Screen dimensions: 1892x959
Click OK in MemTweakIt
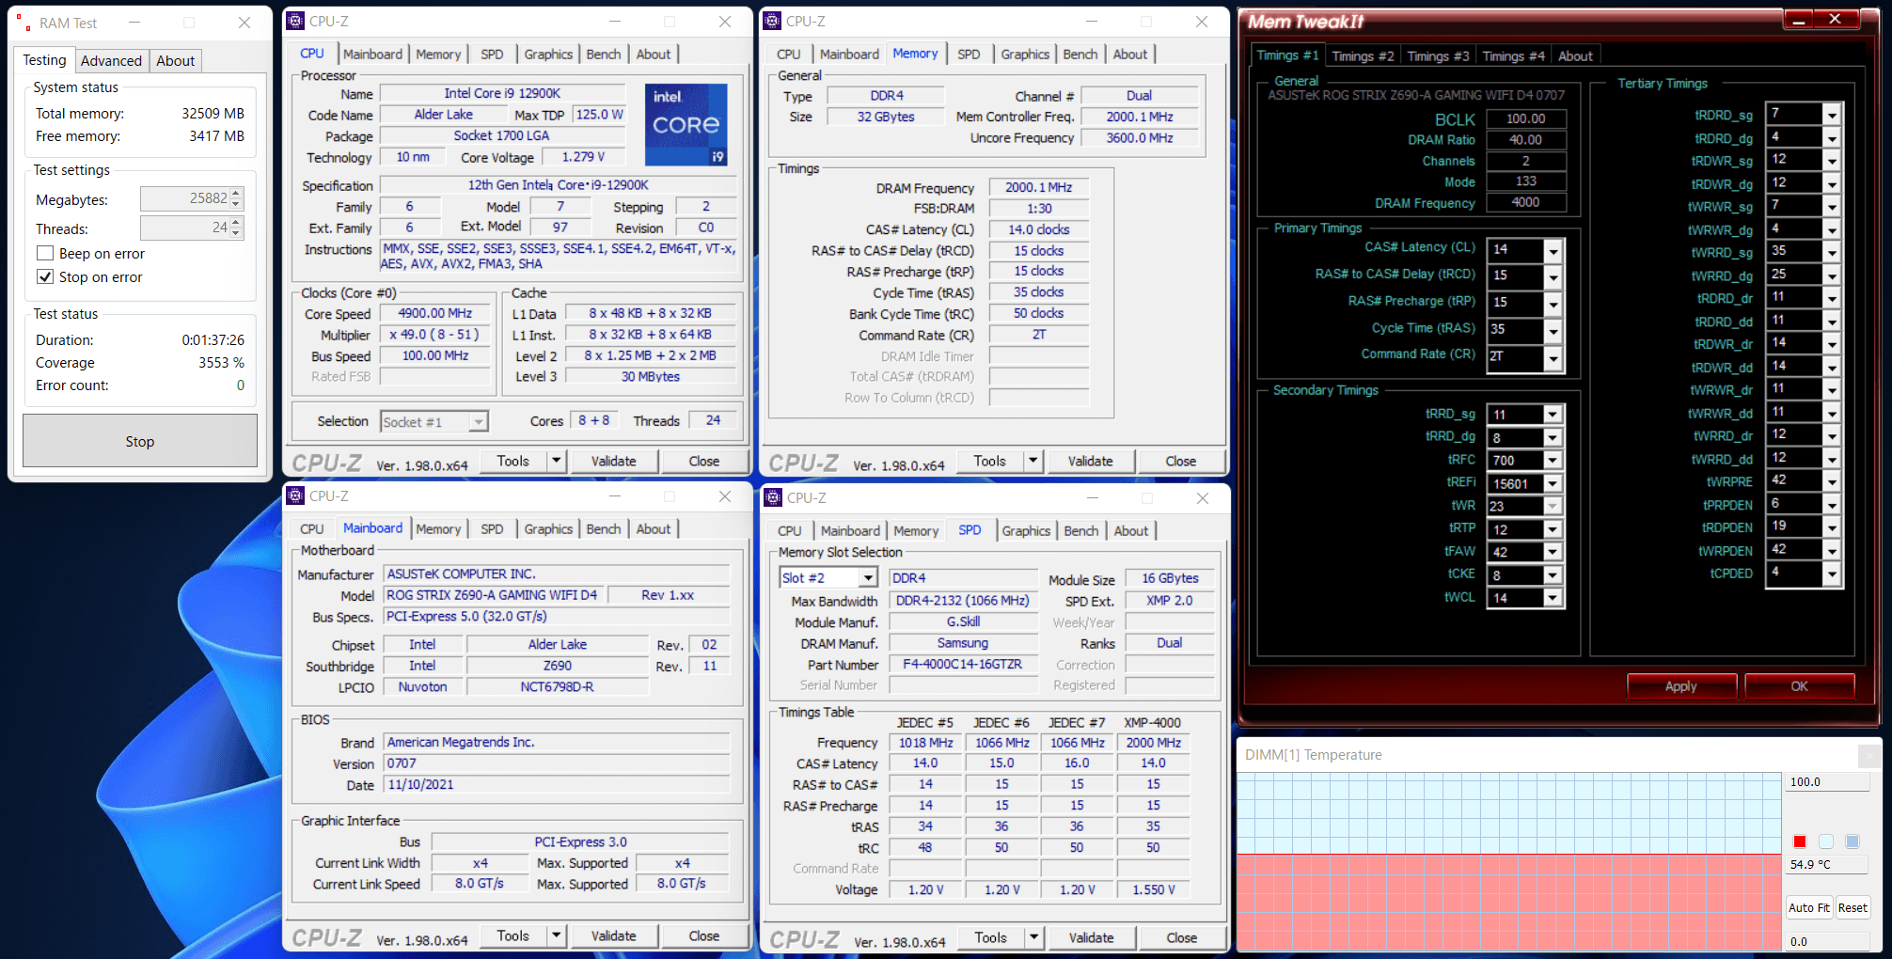[x=1799, y=686]
